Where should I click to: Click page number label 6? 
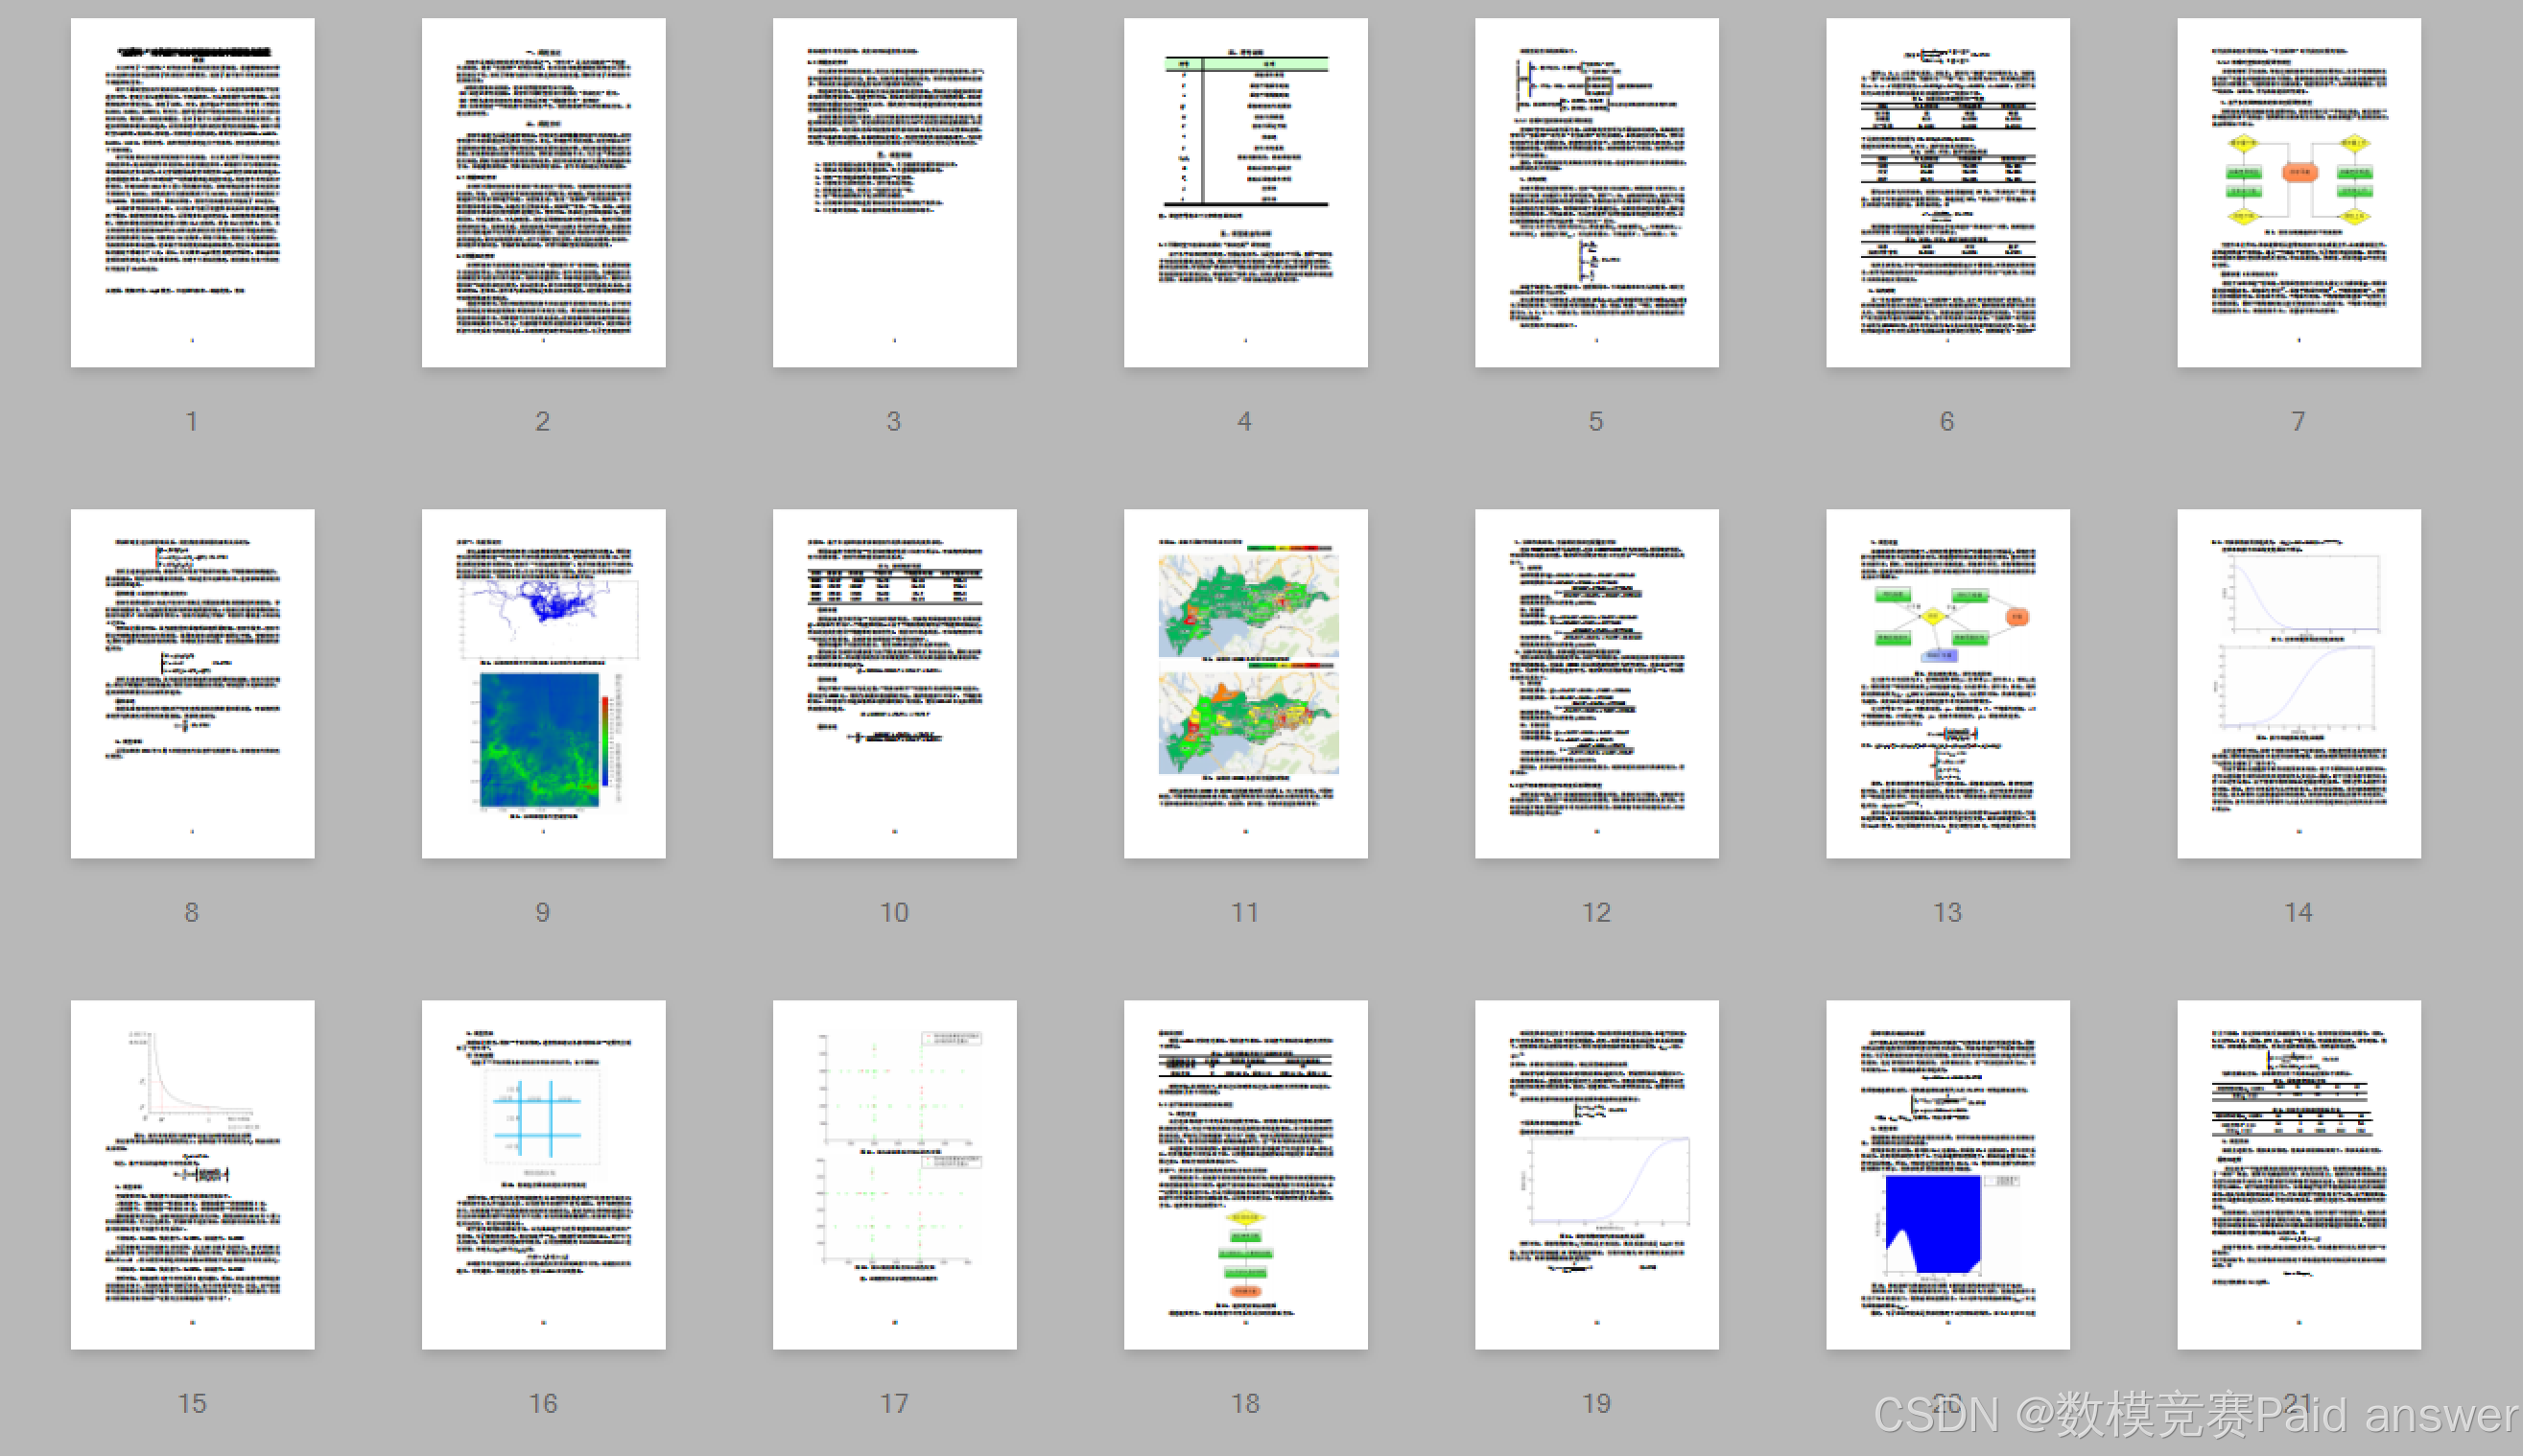[x=1947, y=421]
